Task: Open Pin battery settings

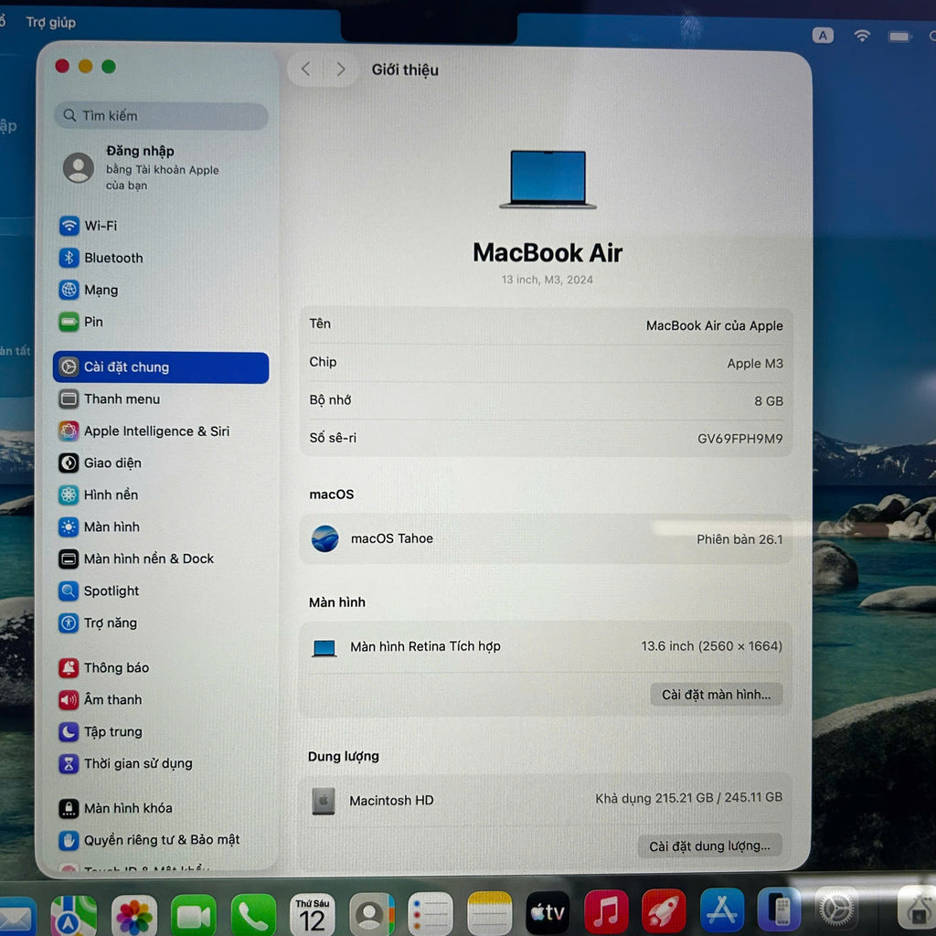Action: (93, 322)
